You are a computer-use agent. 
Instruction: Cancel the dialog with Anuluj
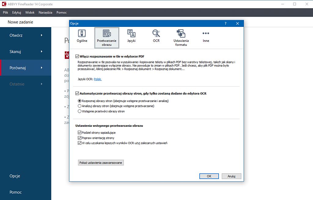tap(231, 176)
